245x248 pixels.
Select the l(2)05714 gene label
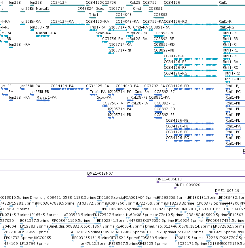(x=116, y=9)
